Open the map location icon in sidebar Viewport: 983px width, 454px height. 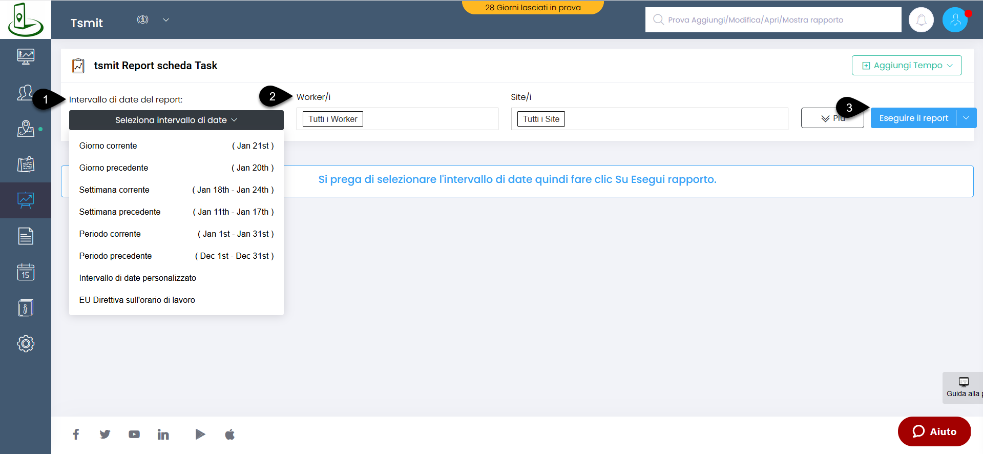click(x=26, y=129)
